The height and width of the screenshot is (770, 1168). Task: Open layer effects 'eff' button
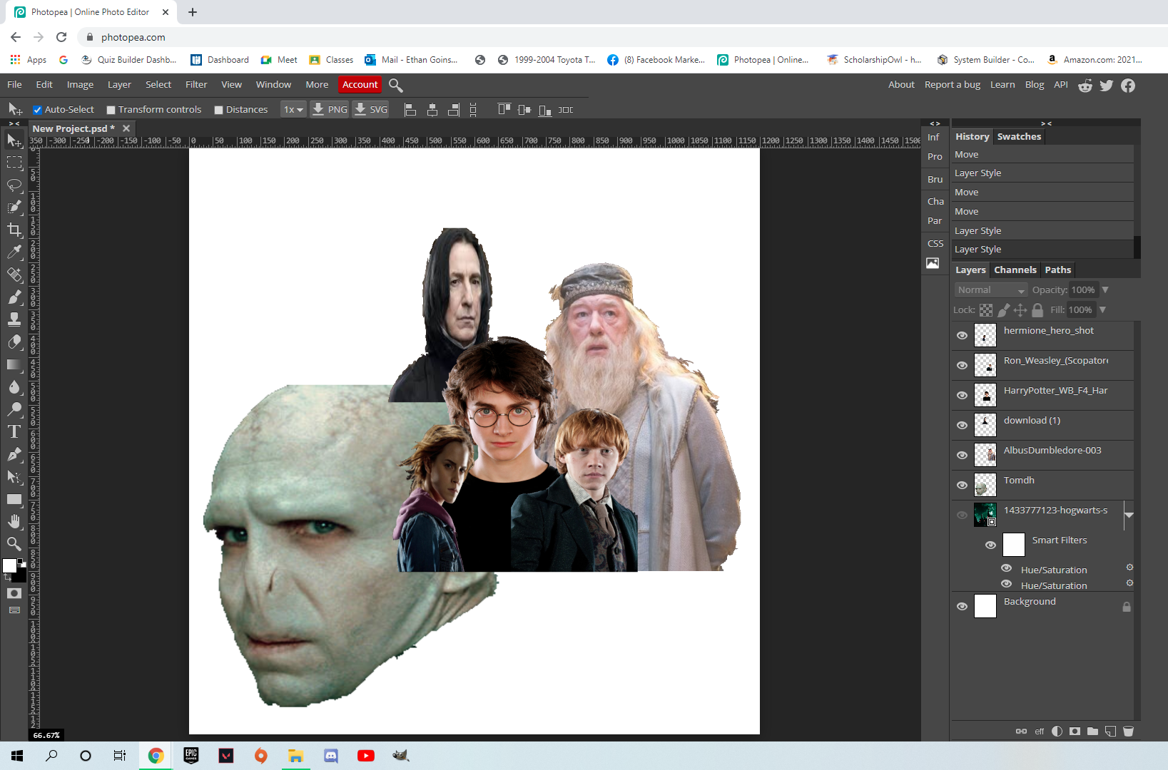pos(1039,731)
